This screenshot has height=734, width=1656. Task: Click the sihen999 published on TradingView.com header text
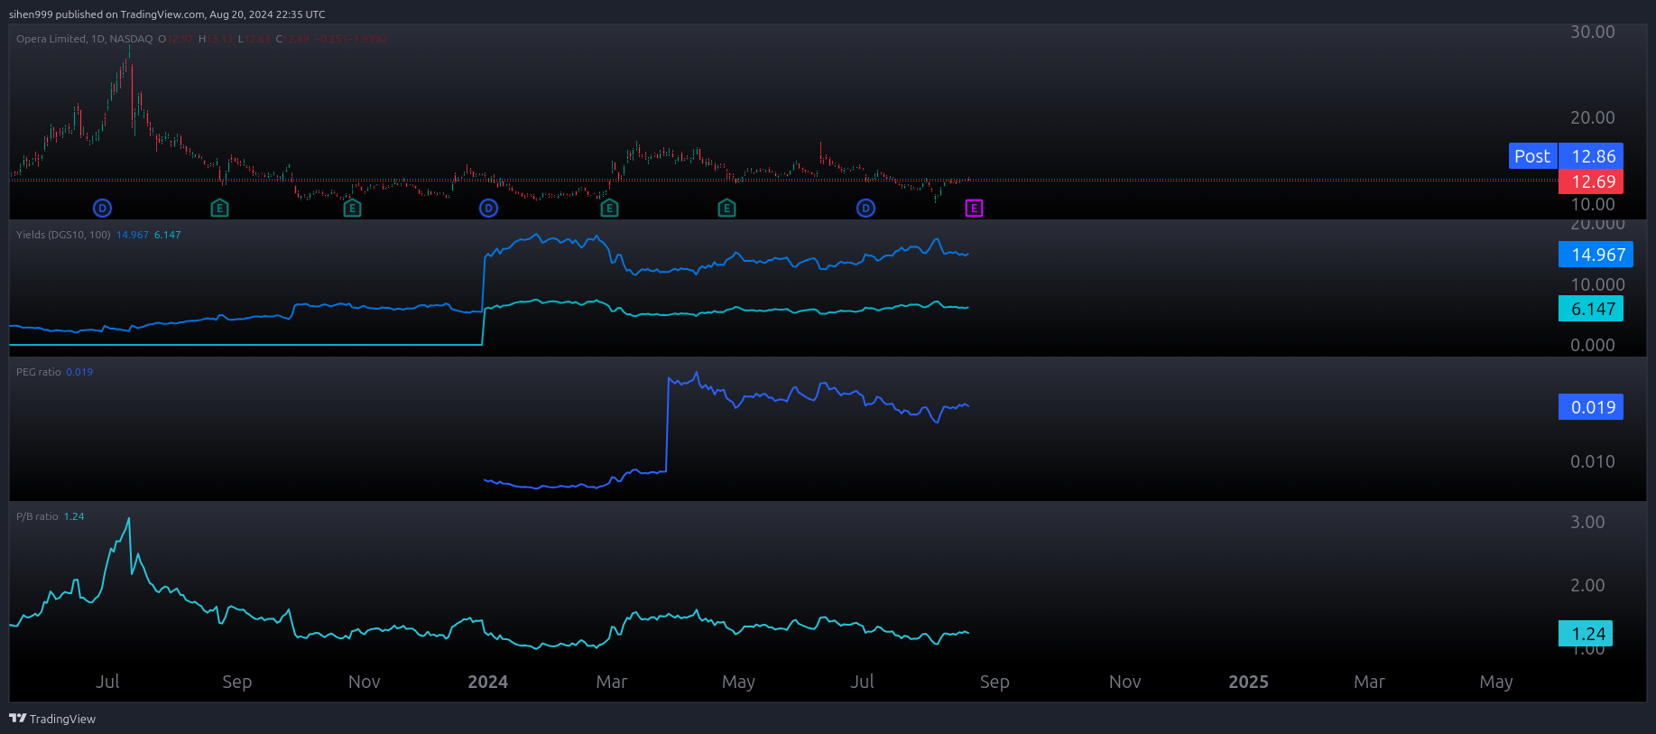pyautogui.click(x=167, y=14)
